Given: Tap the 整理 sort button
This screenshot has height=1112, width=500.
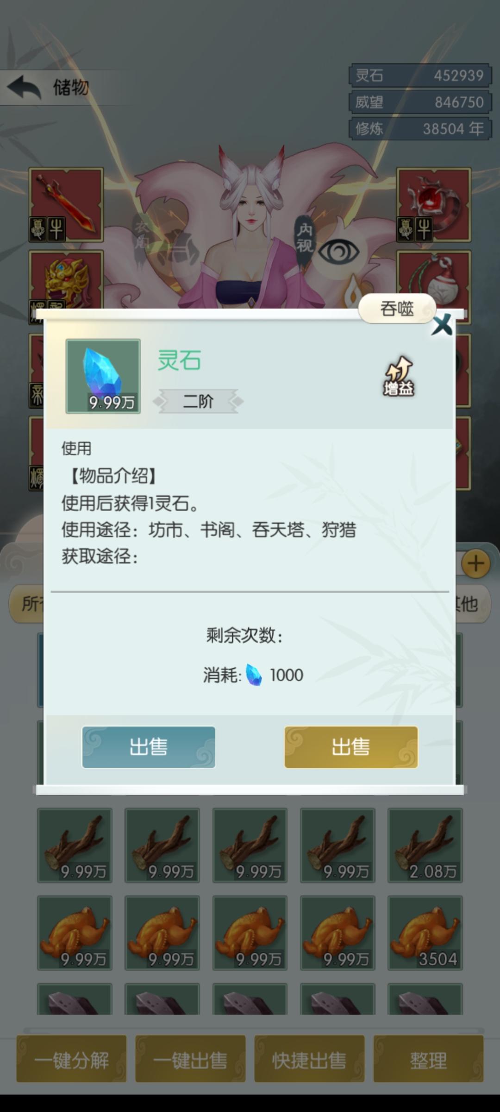Looking at the screenshot, I should (428, 1059).
